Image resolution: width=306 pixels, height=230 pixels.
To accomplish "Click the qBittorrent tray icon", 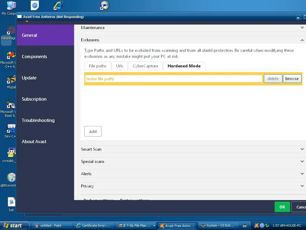I will point(262,226).
